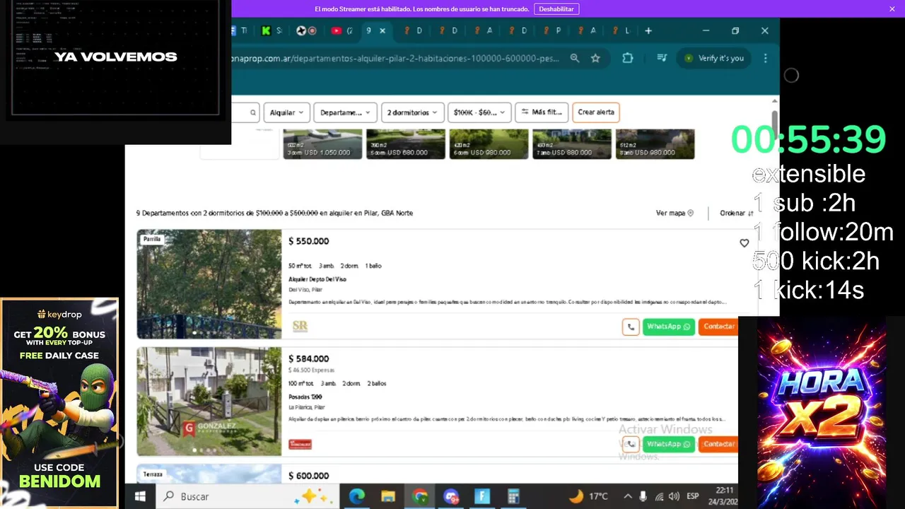Screen dimensions: 905x509
Task: Open the Ordenar sort dropdown
Action: (x=736, y=213)
